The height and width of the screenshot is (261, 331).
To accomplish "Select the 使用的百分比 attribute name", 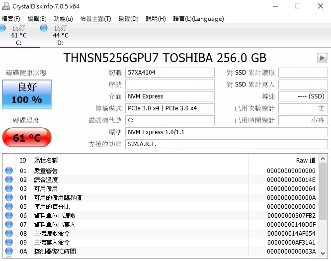I will pos(52,207).
